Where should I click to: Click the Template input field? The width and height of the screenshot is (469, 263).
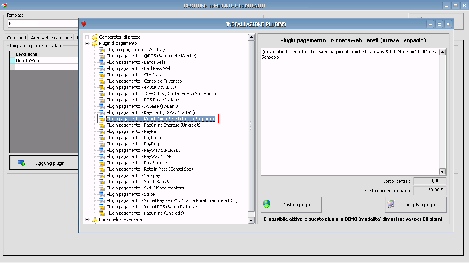tap(43, 23)
